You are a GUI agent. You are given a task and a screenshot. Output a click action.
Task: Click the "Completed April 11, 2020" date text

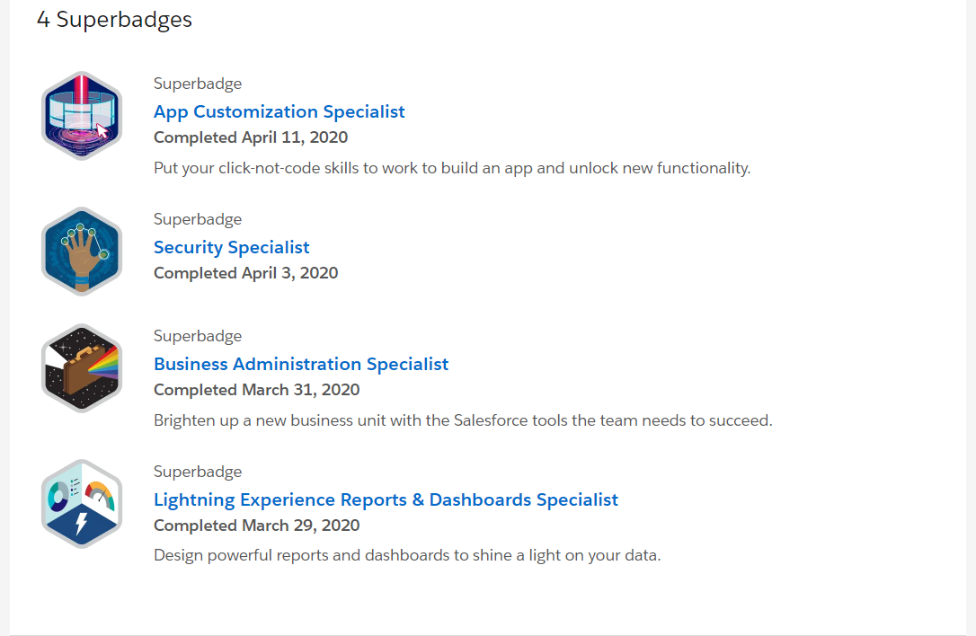pyautogui.click(x=250, y=137)
